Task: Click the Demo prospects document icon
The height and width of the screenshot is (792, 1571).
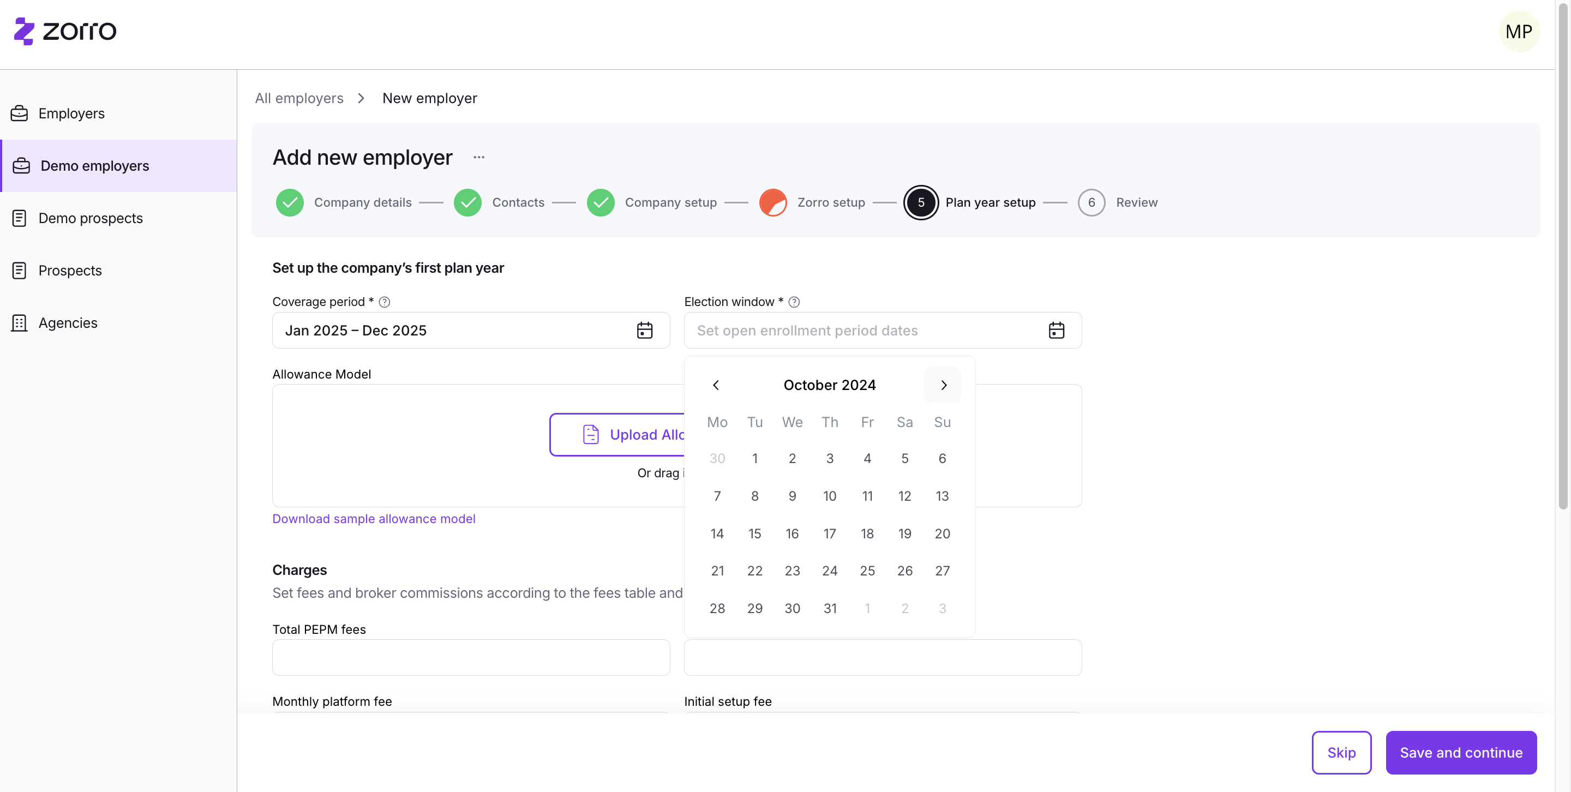Action: click(20, 218)
